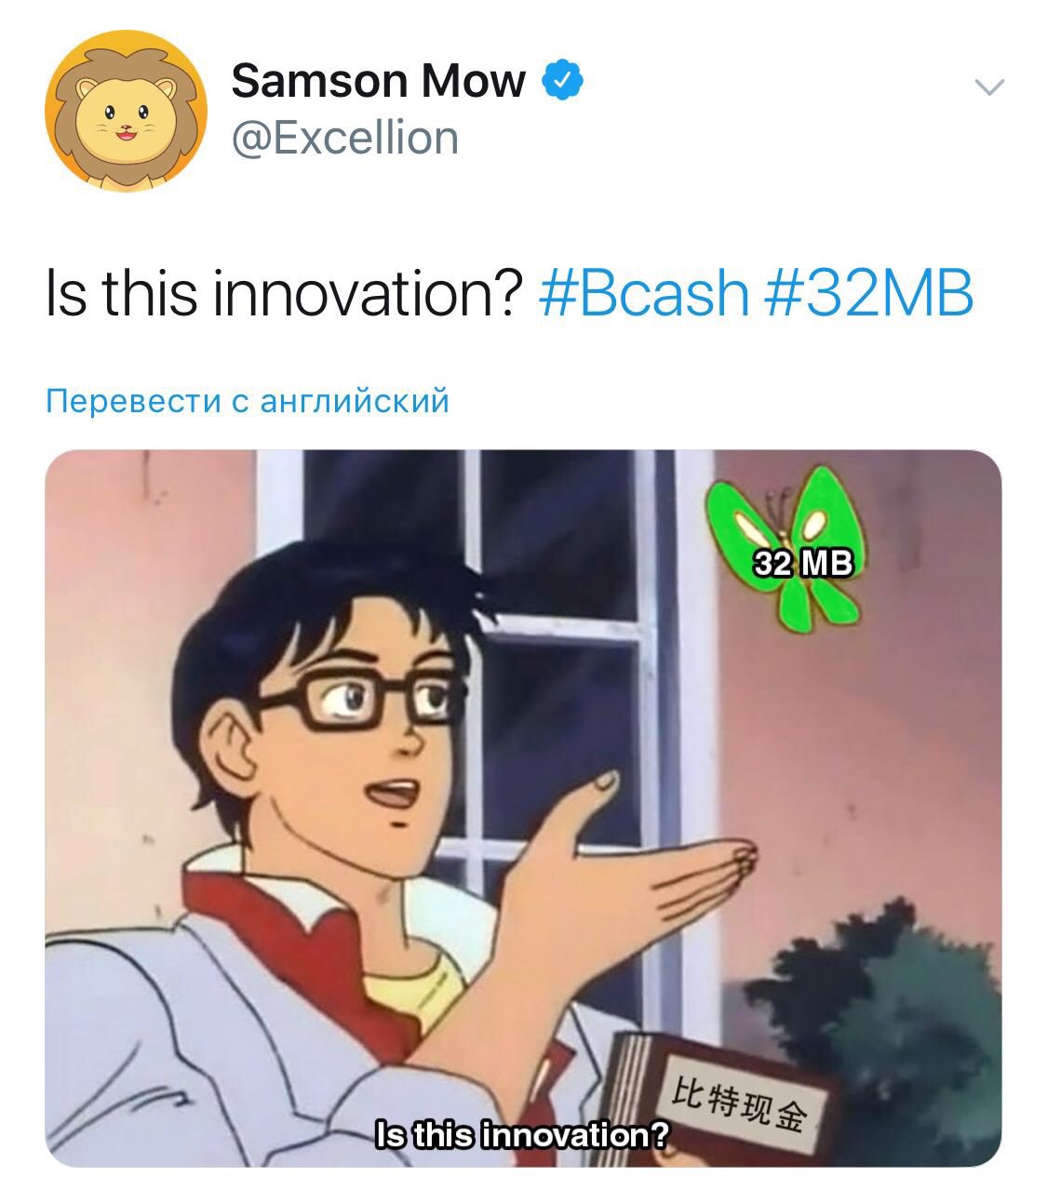Open the attached meme image
The width and height of the screenshot is (1047, 1190).
pos(523,809)
